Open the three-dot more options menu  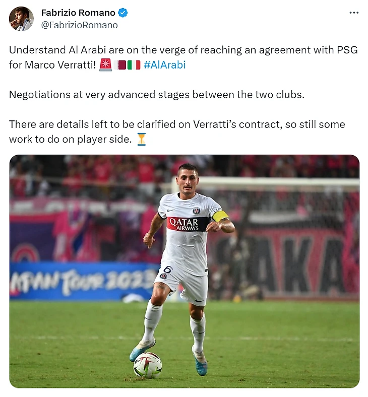(x=354, y=13)
